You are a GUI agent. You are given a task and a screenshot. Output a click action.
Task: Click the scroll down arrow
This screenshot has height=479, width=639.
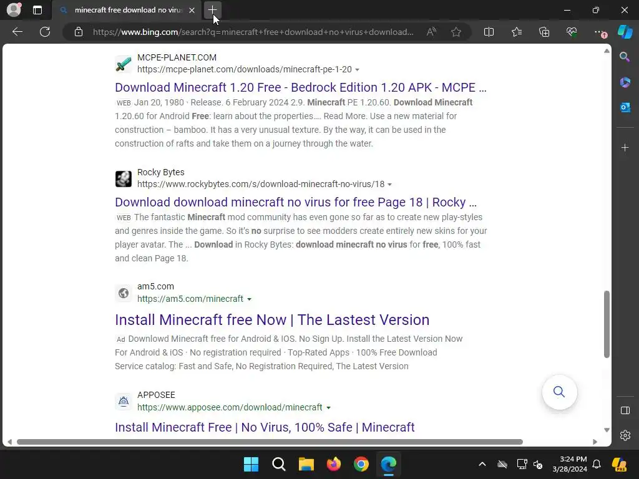[x=607, y=430]
